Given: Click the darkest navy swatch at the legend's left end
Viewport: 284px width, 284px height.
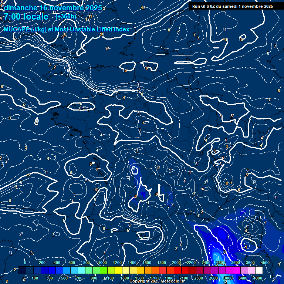Looking at the screenshot, I should coord(22,270).
